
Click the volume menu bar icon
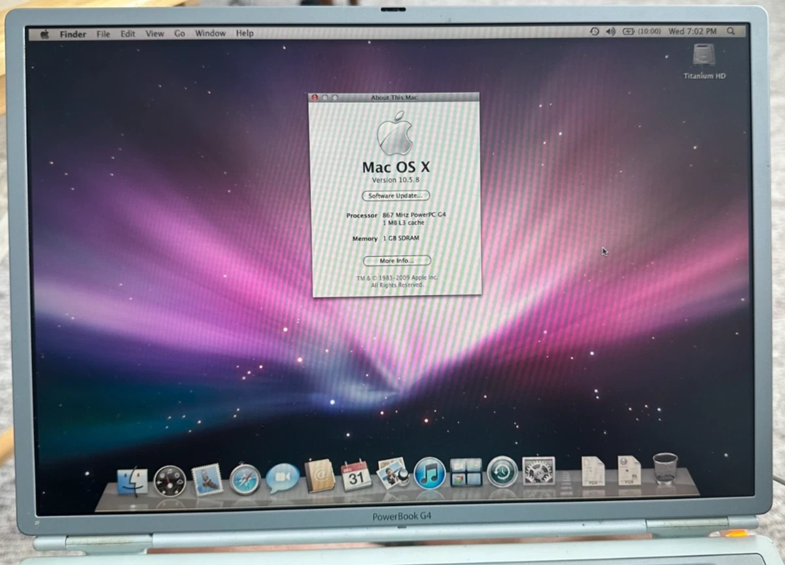(x=611, y=31)
